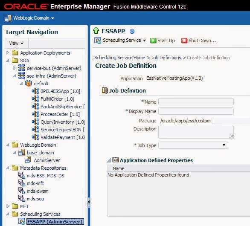Collapse the base_domain node

click(15, 153)
